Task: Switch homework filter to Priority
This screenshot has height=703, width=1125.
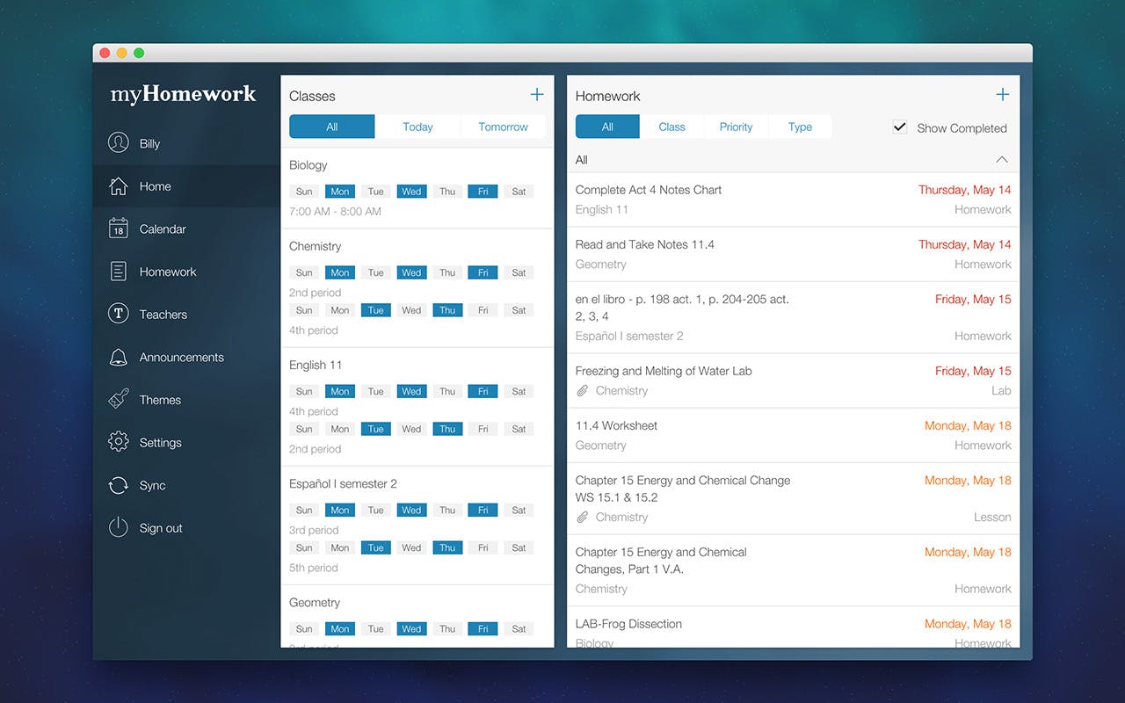Action: pos(736,127)
